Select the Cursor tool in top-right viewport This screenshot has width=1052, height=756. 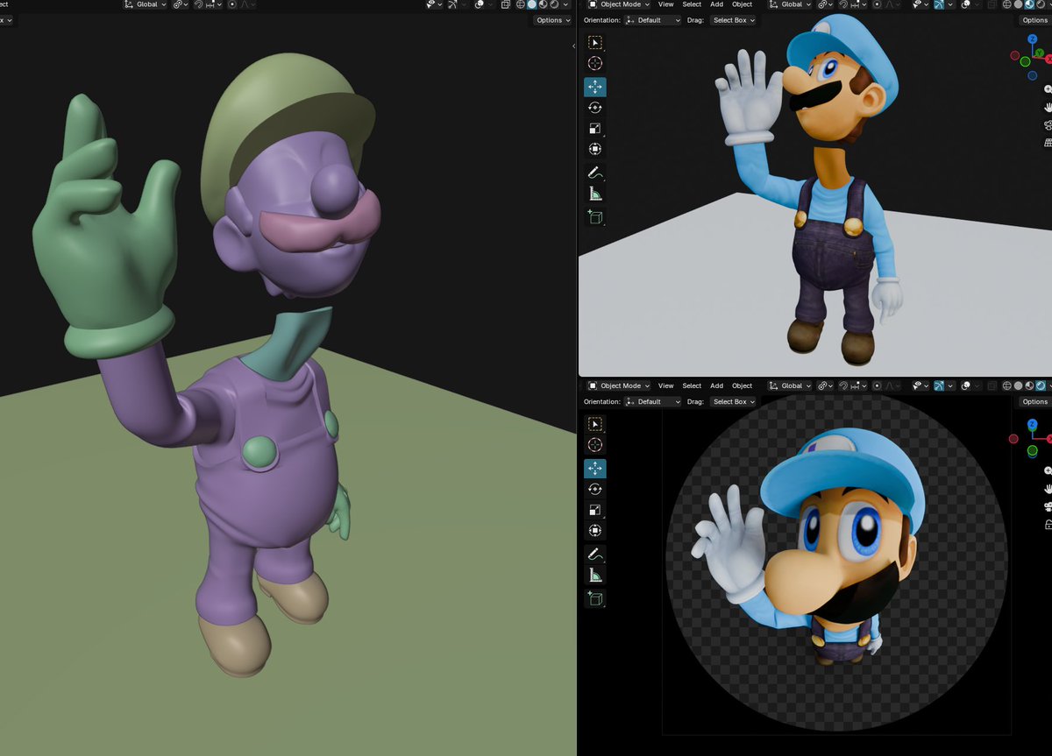click(x=595, y=63)
